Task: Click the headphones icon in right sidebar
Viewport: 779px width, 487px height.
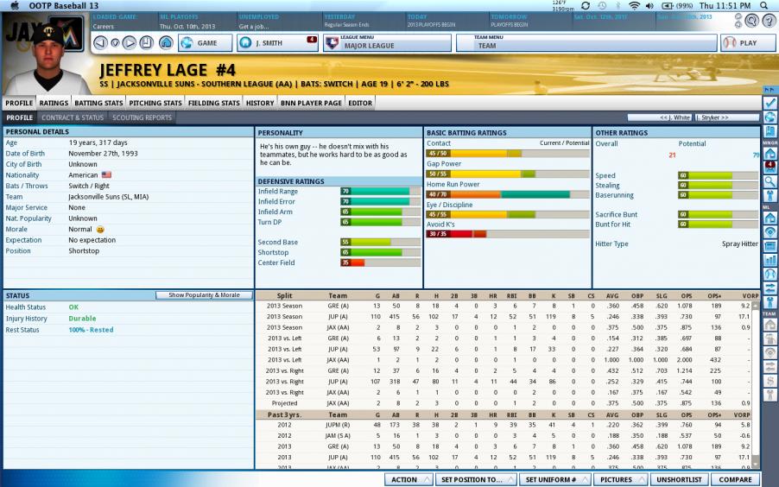Action: coord(770,274)
